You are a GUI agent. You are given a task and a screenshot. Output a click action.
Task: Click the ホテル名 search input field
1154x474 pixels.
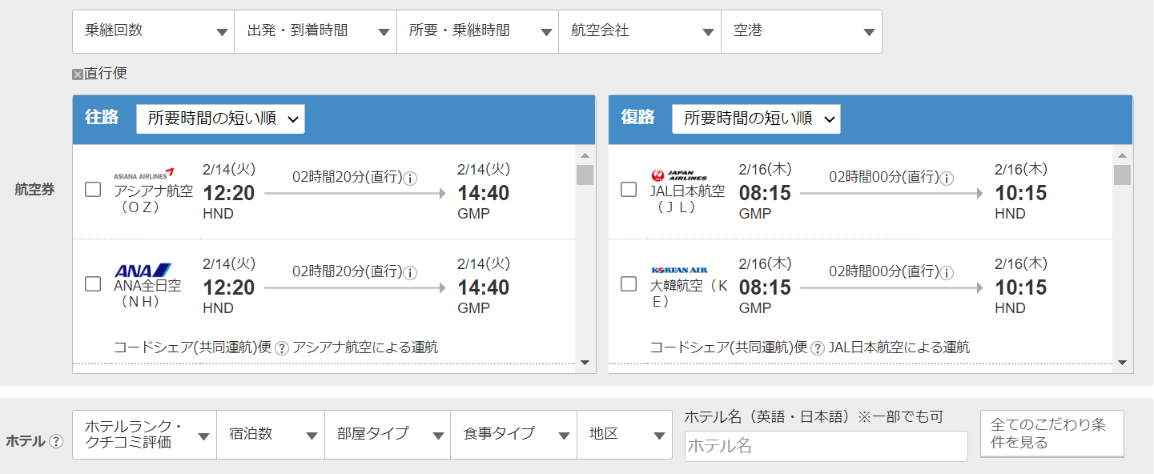826,446
